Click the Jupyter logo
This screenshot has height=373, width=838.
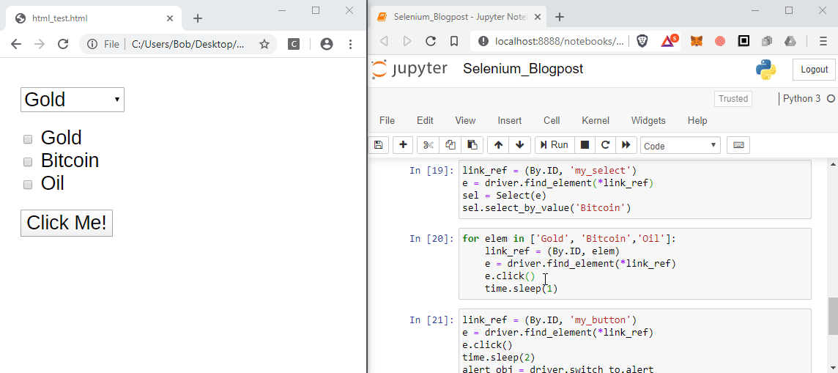coord(410,70)
